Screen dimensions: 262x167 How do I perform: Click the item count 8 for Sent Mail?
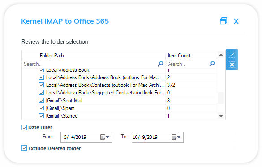[x=168, y=101]
